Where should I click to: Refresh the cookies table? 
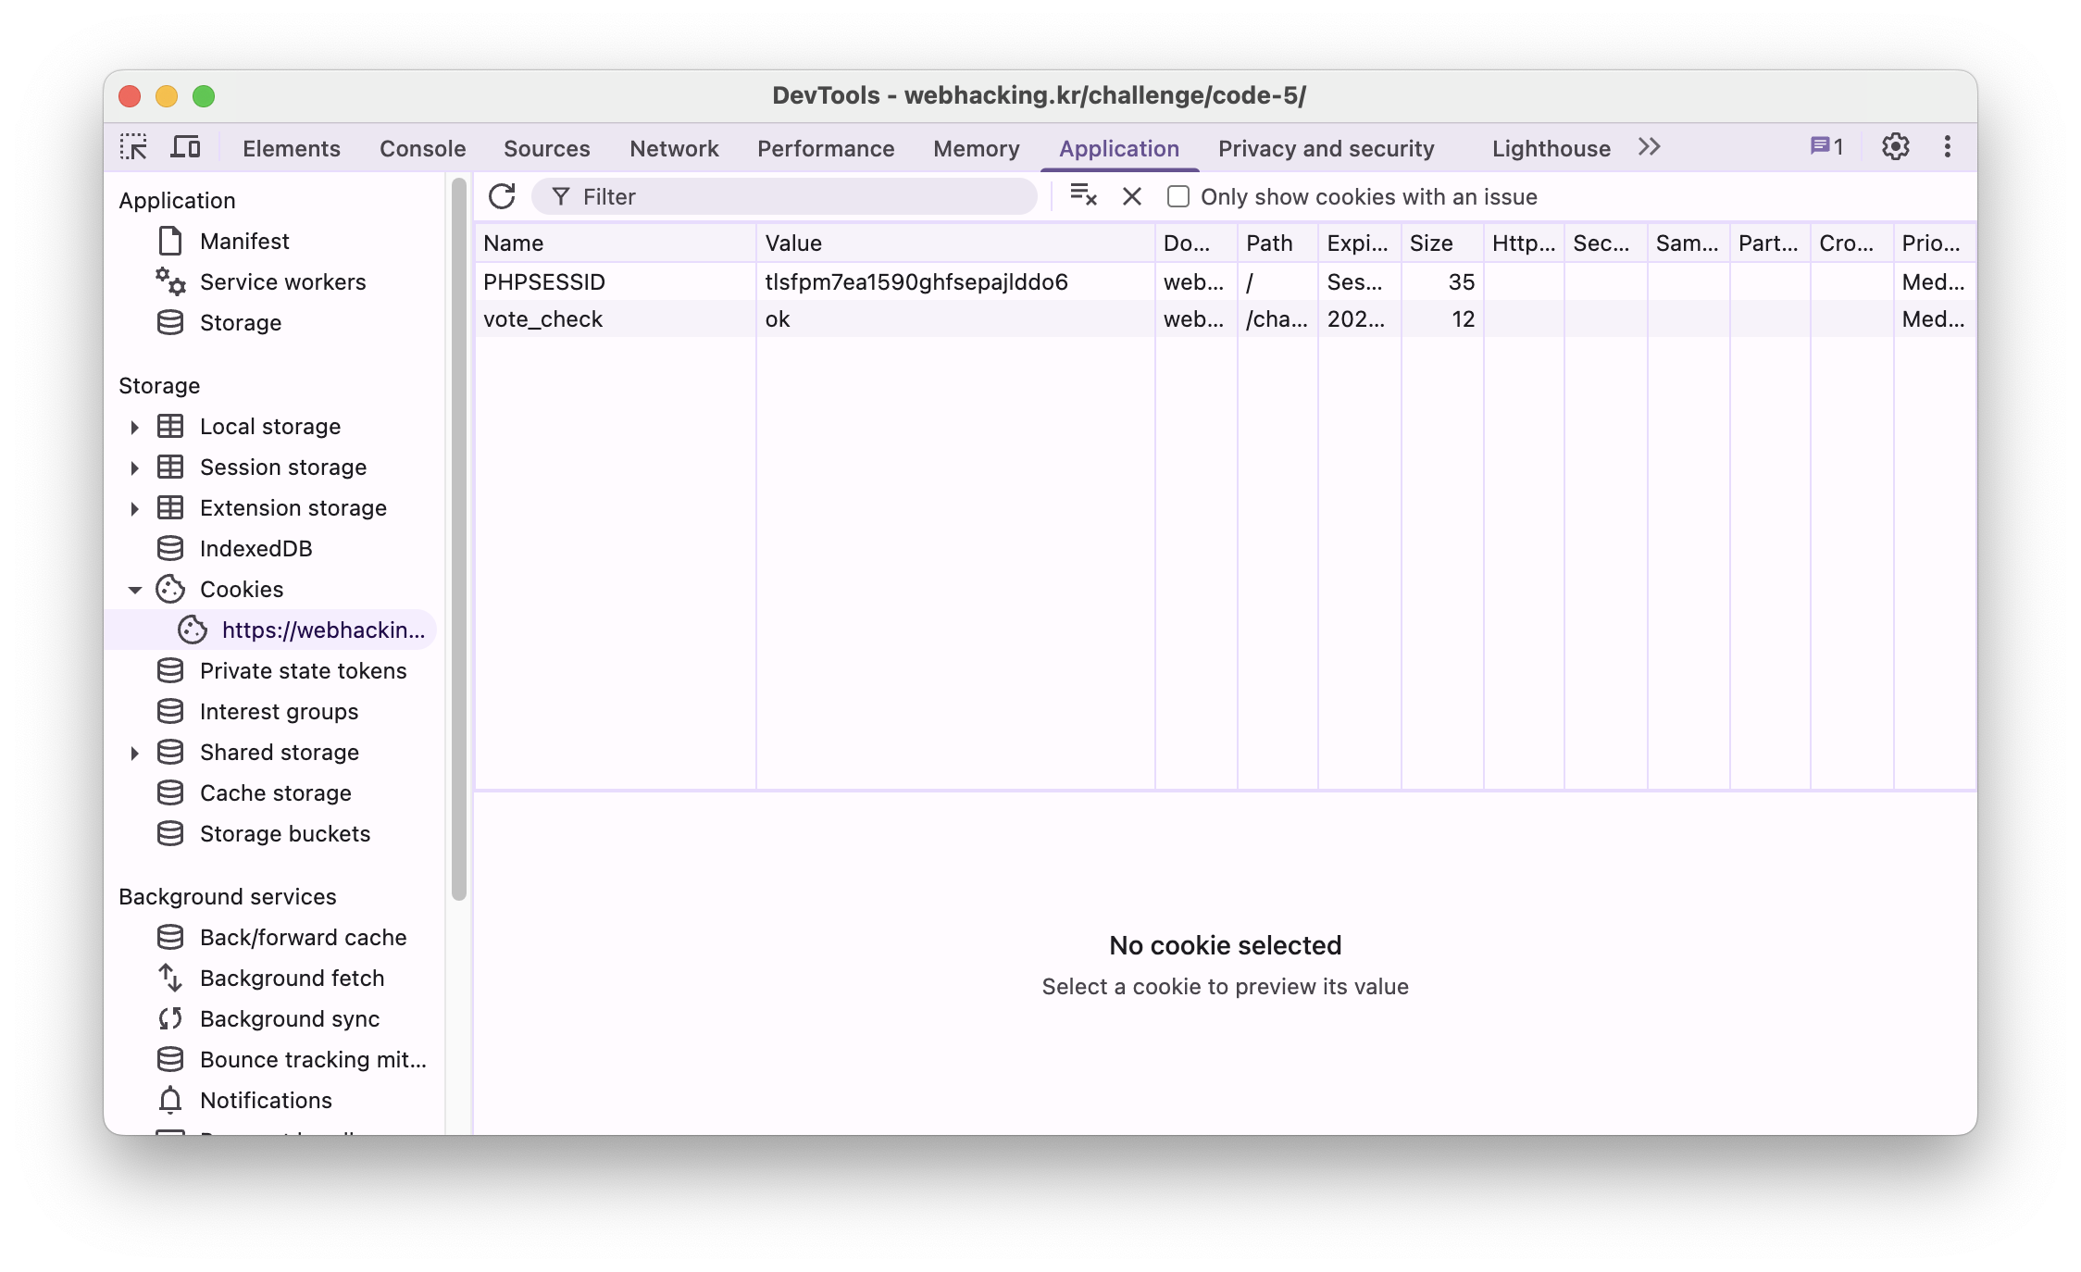(502, 196)
